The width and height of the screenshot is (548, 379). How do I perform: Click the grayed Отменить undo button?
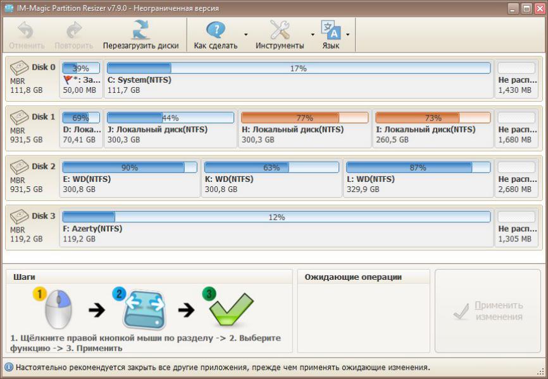(x=26, y=35)
